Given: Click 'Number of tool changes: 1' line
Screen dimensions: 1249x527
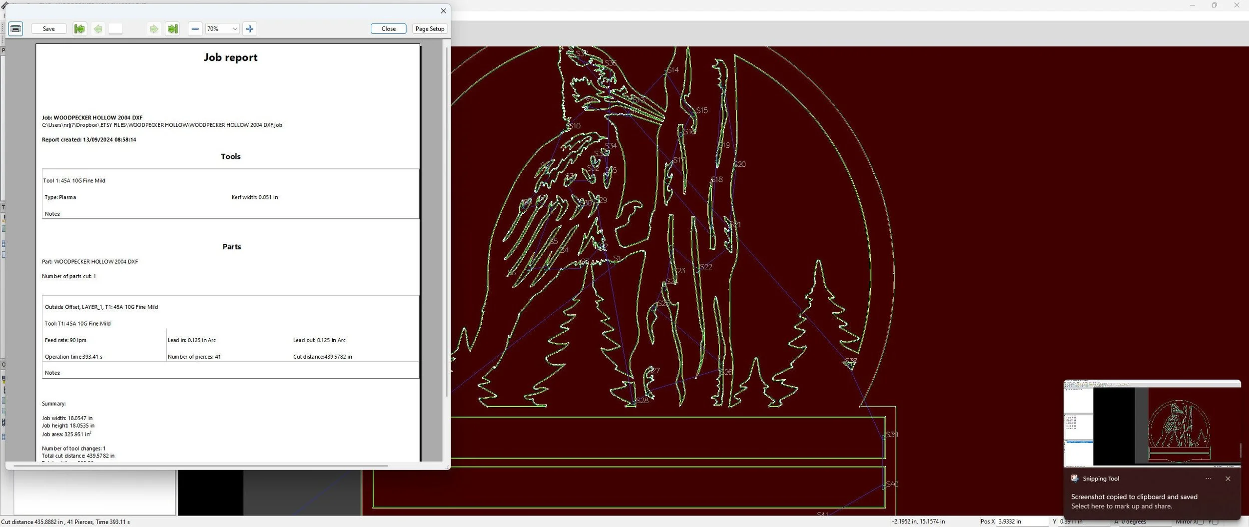Looking at the screenshot, I should pyautogui.click(x=73, y=449).
